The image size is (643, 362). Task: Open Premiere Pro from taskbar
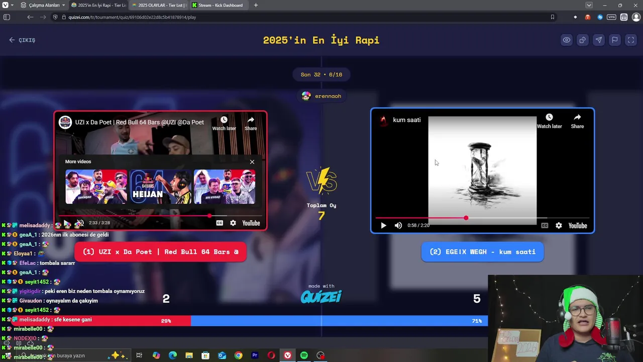(255, 355)
